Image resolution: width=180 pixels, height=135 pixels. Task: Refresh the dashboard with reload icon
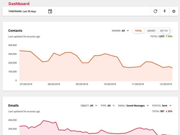155,11
